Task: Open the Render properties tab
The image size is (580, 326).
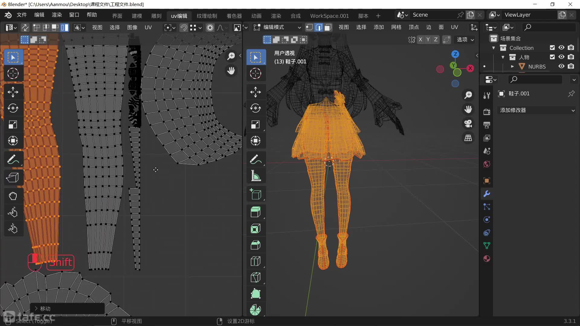Action: [487, 112]
